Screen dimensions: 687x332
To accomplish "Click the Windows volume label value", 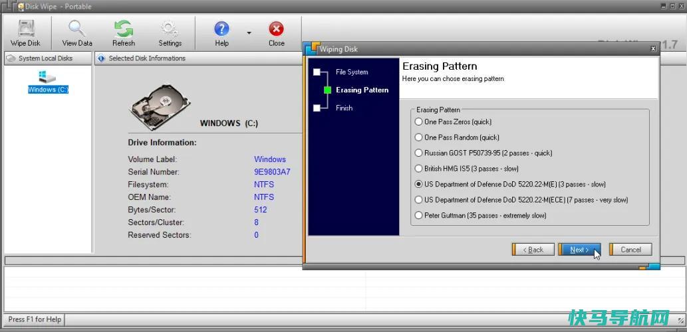I will pos(270,159).
